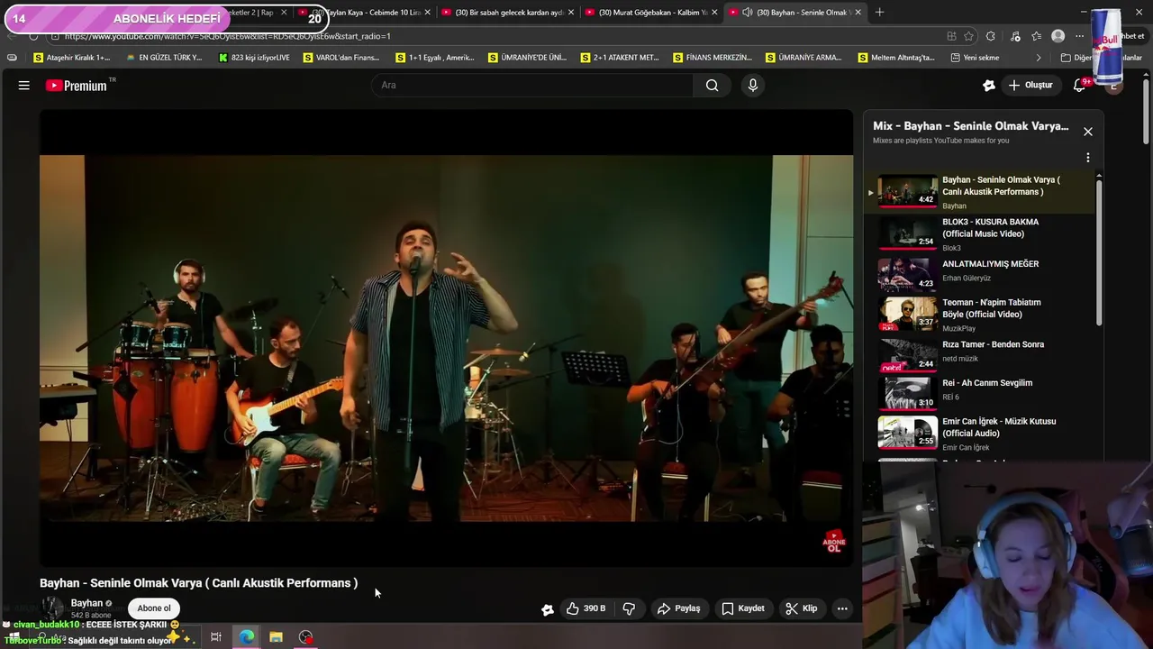This screenshot has height=649, width=1153.
Task: Subscribe with Abone ol button
Action: pyautogui.click(x=153, y=608)
